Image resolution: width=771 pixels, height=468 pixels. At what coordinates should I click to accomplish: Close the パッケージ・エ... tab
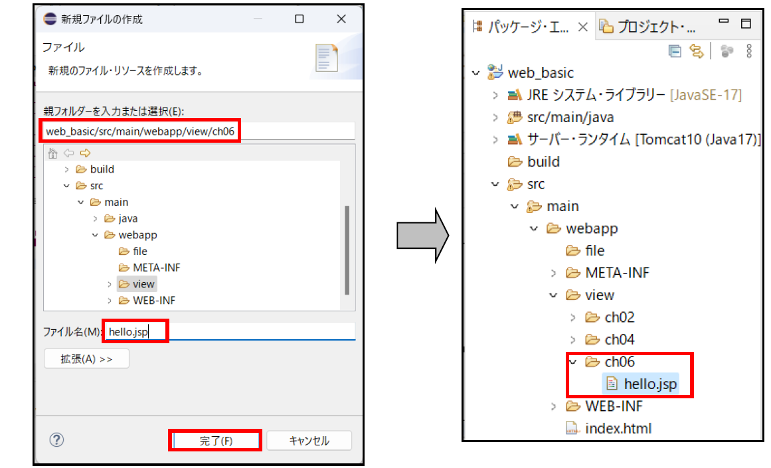tap(582, 27)
